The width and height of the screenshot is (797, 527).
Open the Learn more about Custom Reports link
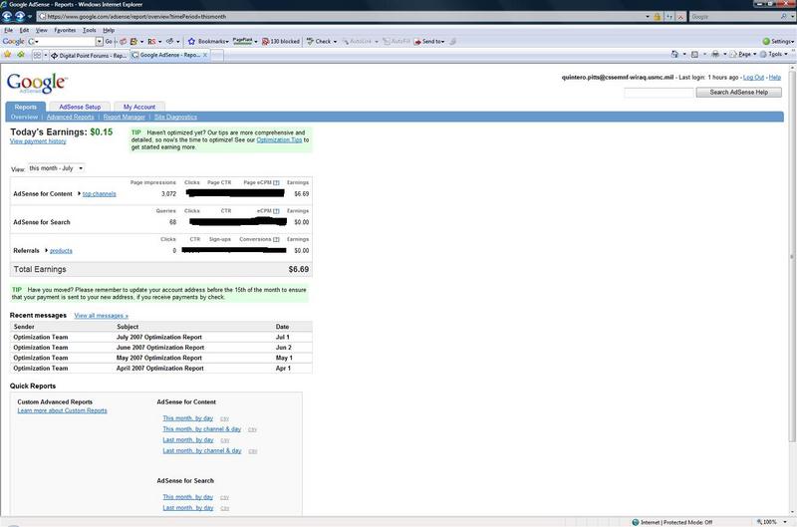(x=62, y=410)
